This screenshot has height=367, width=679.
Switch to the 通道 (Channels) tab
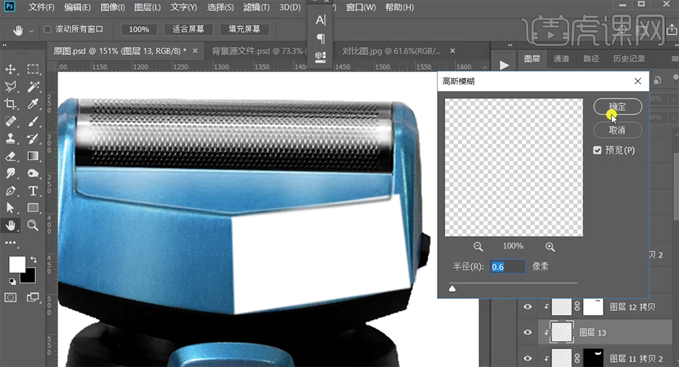(x=561, y=59)
